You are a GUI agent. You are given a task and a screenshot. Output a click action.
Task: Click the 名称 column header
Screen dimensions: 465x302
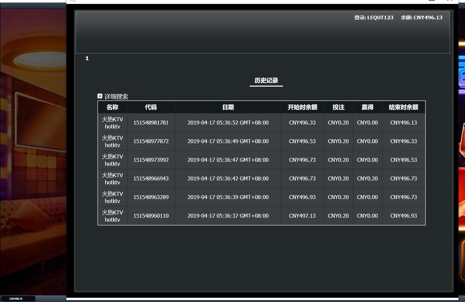click(x=112, y=107)
